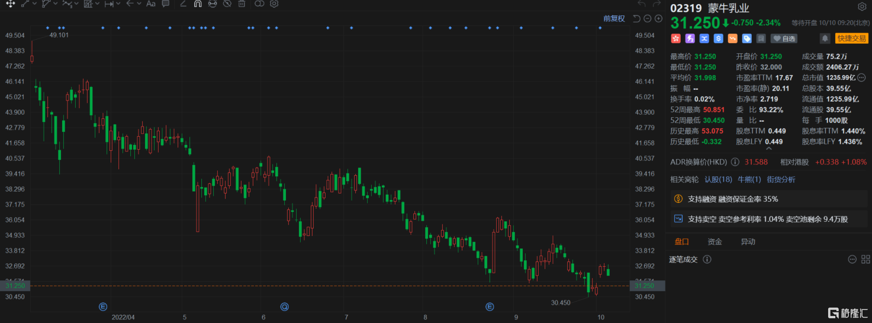Viewport: 872px width, 323px height.
Task: Select the Aa text annotation tool
Action: [x=151, y=4]
